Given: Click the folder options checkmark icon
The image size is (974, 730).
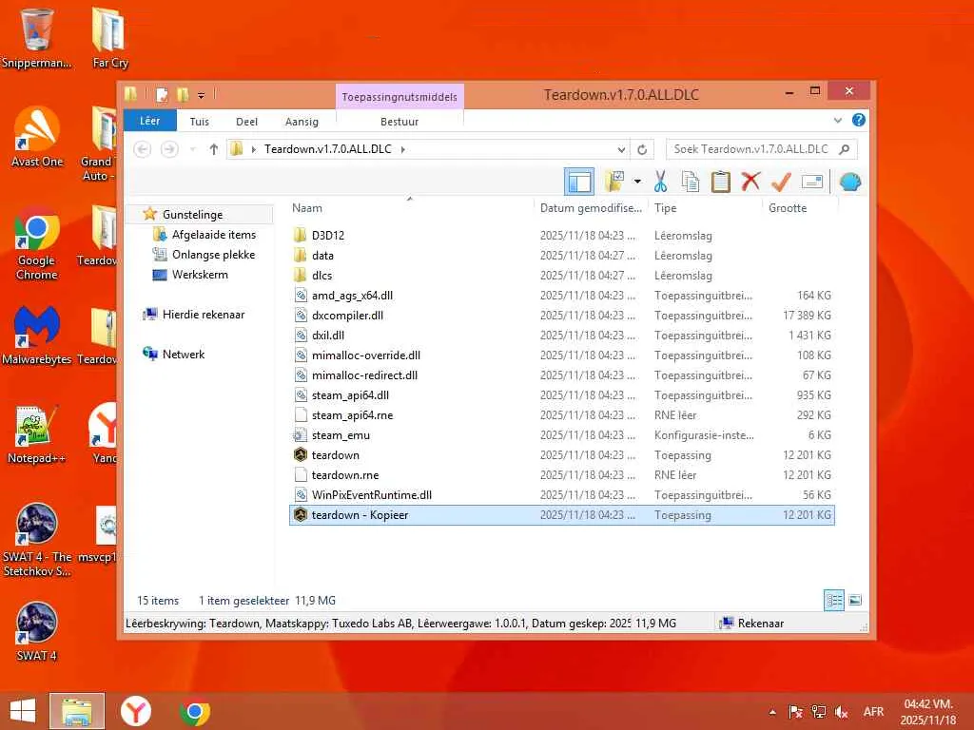Looking at the screenshot, I should click(614, 182).
